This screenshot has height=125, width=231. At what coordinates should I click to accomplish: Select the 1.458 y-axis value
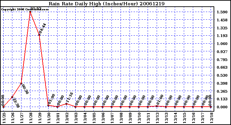pyautogui.click(x=222, y=20)
